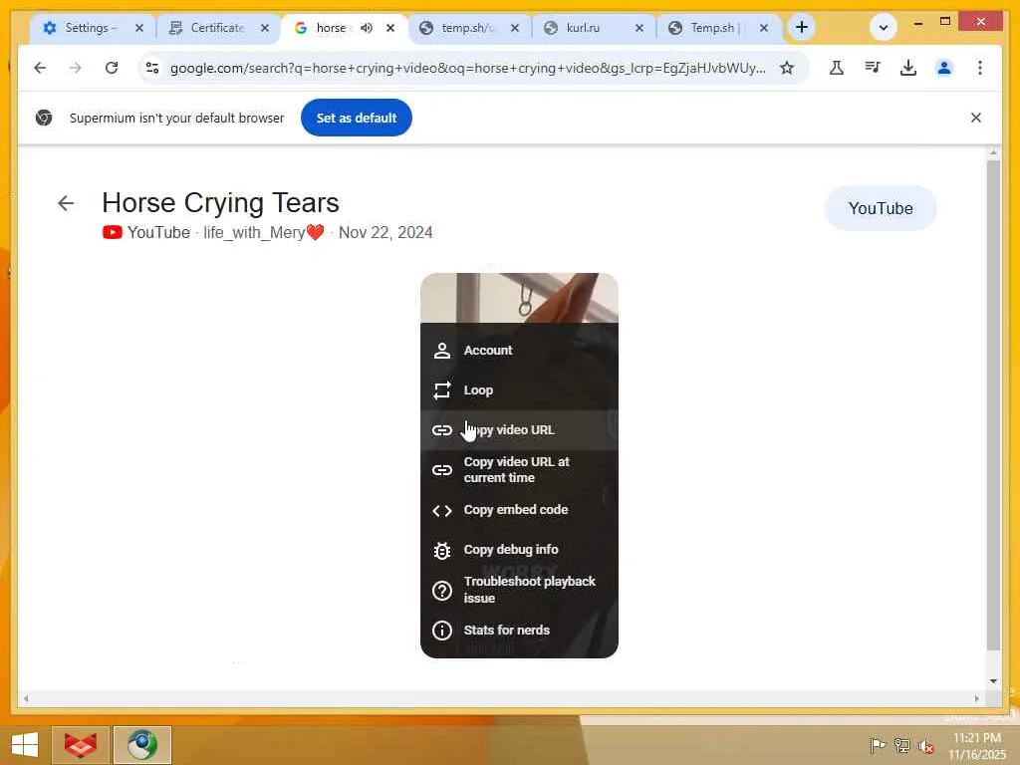Screen dimensions: 1020x765
Task: Open the profile avatar icon
Action: (944, 68)
